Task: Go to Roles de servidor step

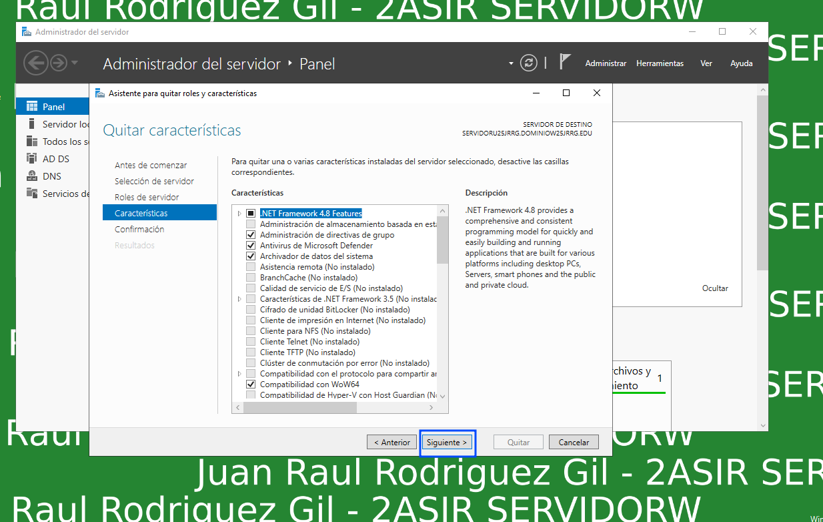Action: 147,197
